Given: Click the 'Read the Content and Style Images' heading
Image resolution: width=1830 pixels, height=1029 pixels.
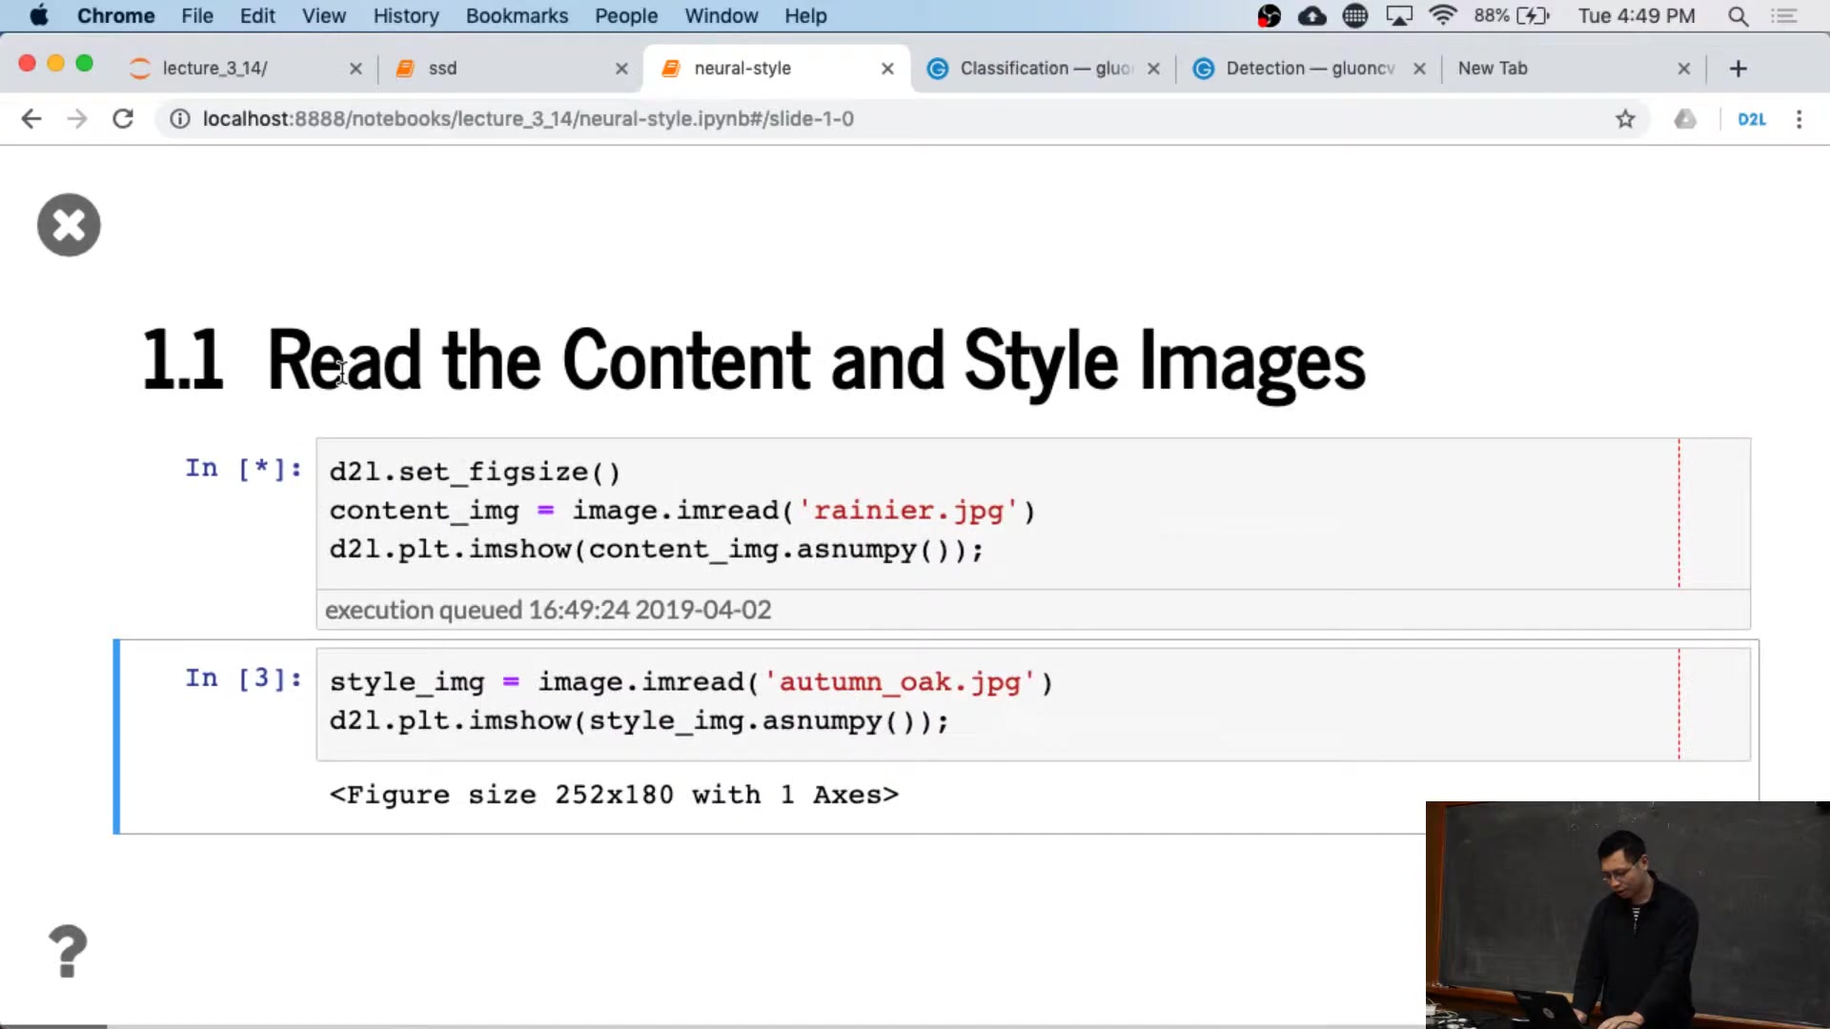Looking at the screenshot, I should 816,362.
